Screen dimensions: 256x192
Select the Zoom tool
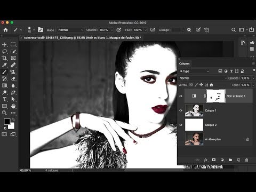4,113
